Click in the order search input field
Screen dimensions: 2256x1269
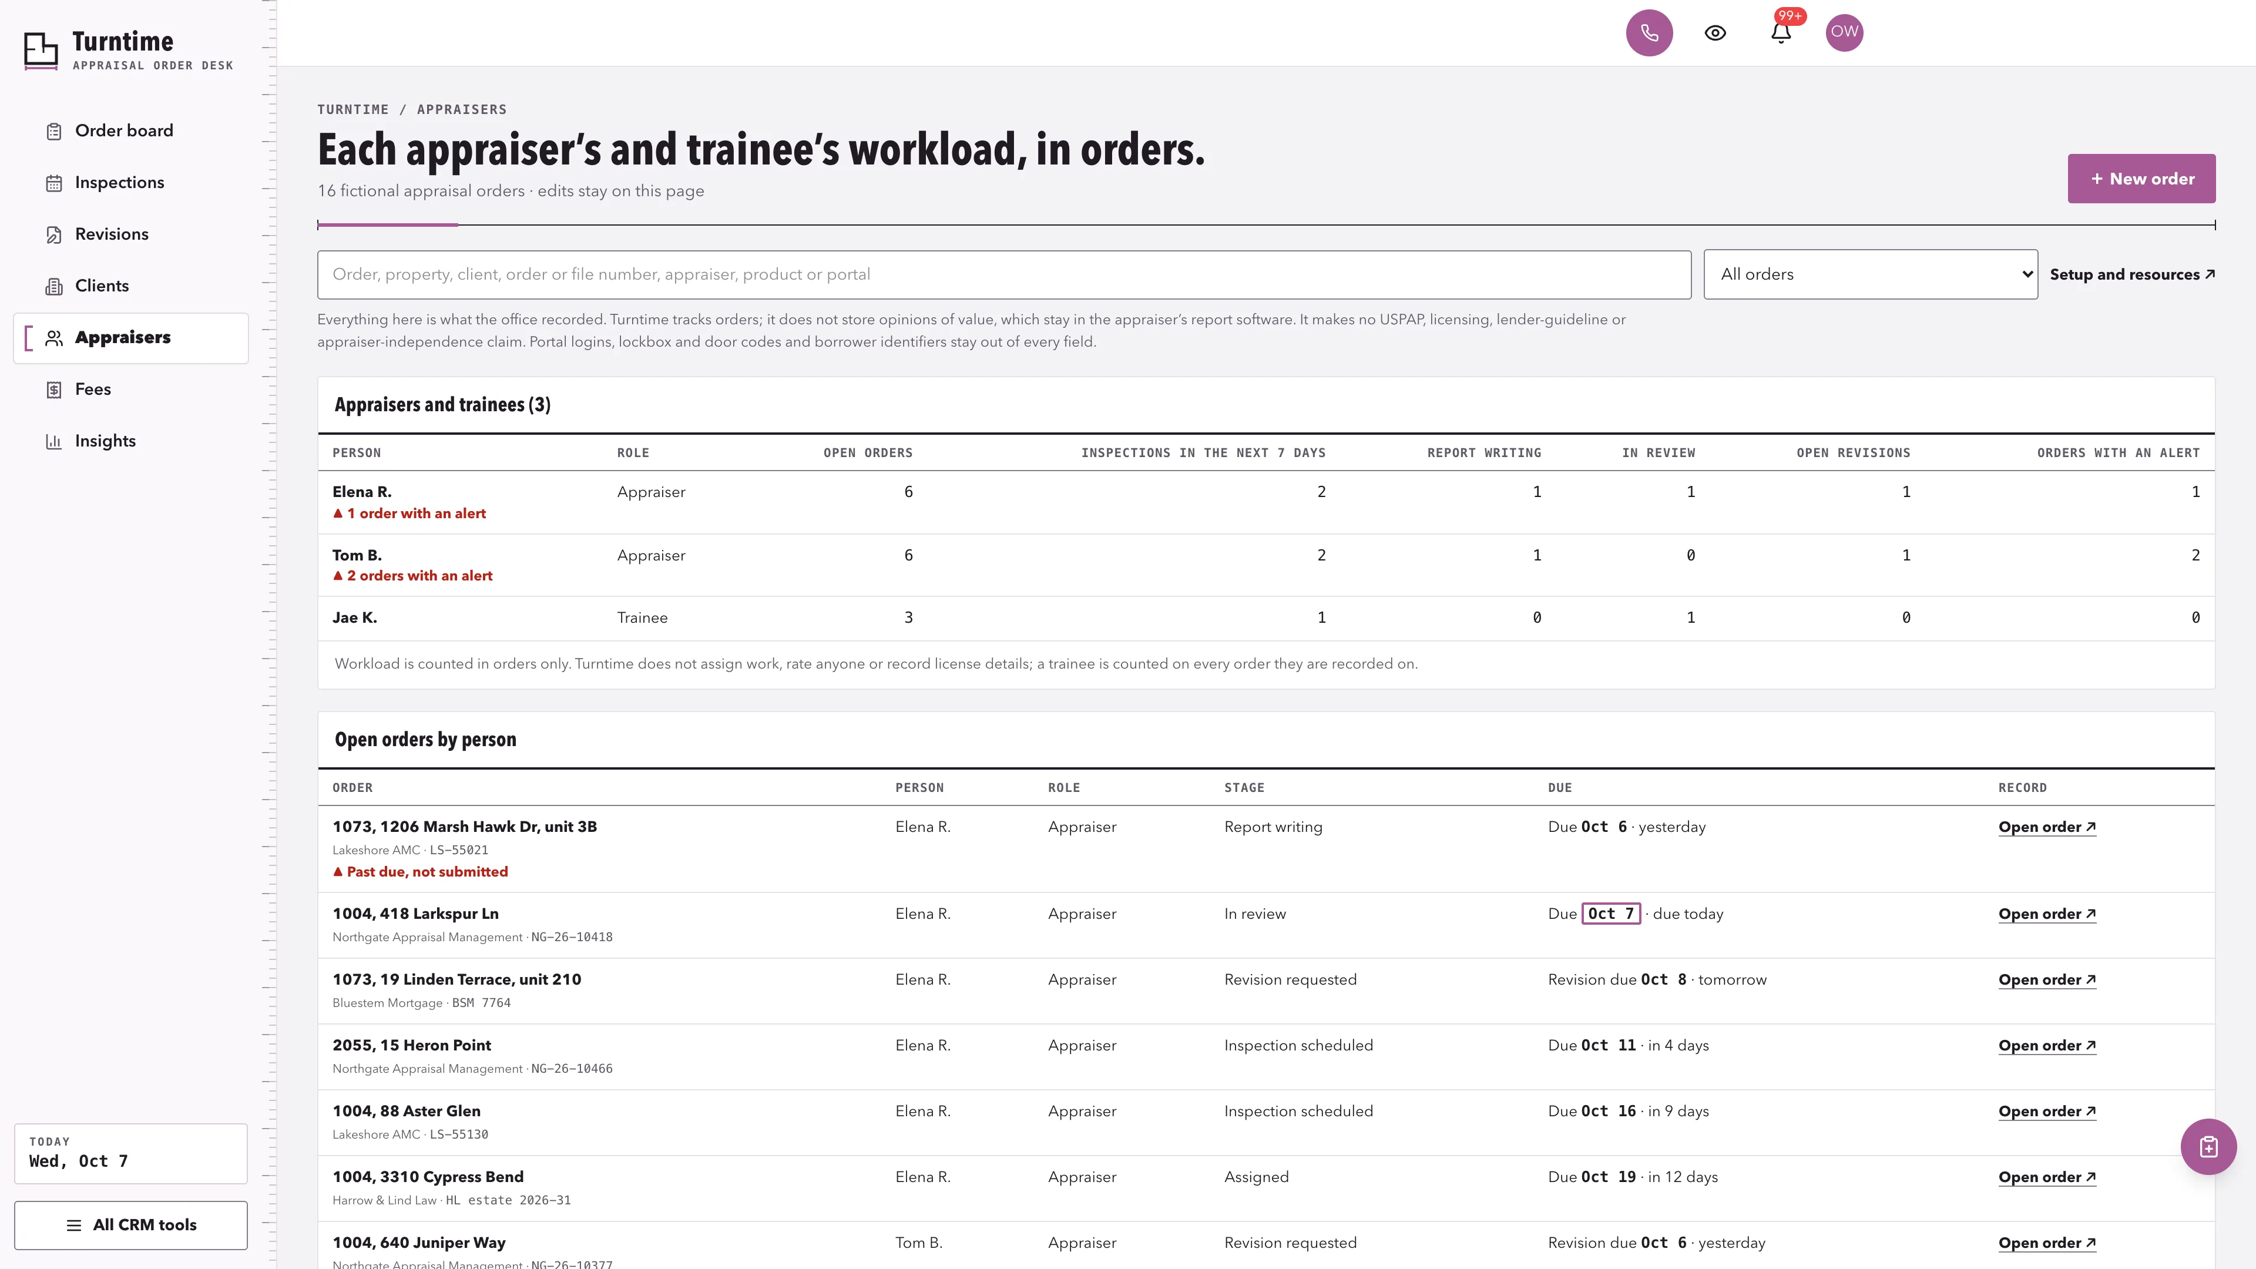(1003, 275)
